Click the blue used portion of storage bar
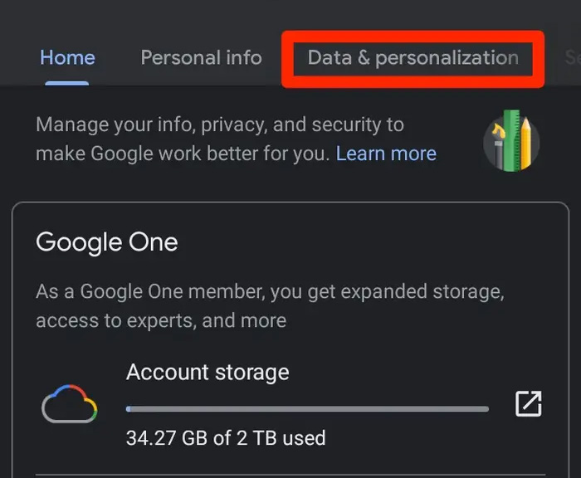This screenshot has width=581, height=478. click(x=129, y=408)
